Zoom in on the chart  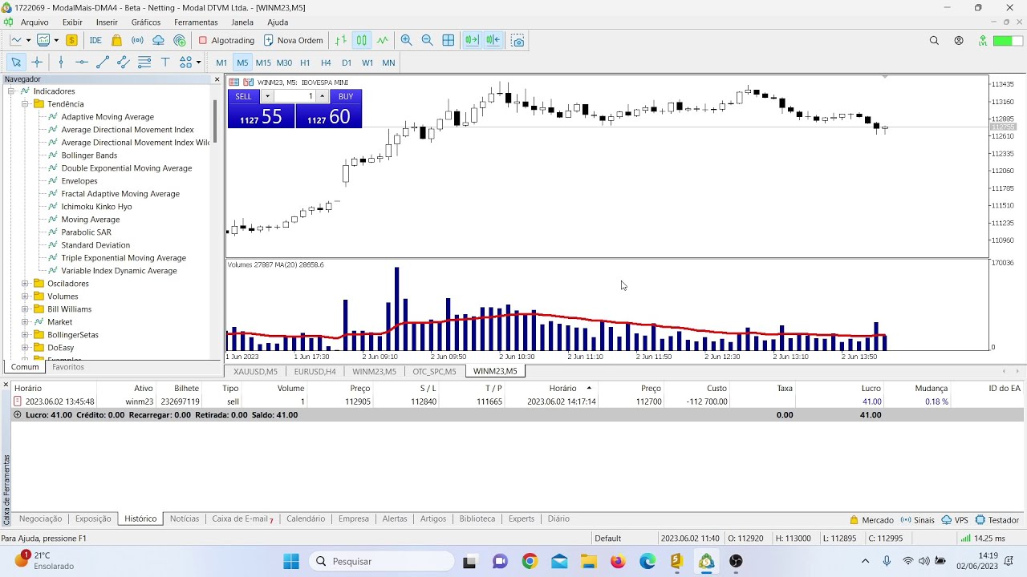(406, 40)
